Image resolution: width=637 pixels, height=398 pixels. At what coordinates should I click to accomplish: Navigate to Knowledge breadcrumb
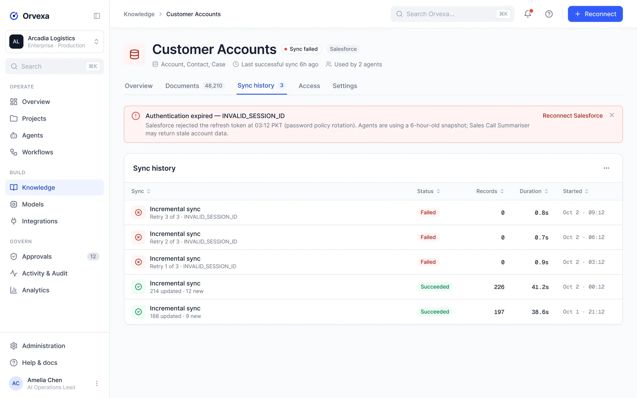tap(139, 14)
